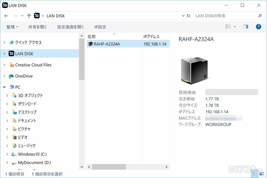Switch to large icons view in the status bar
This screenshot has width=267, height=178.
tap(262, 174)
